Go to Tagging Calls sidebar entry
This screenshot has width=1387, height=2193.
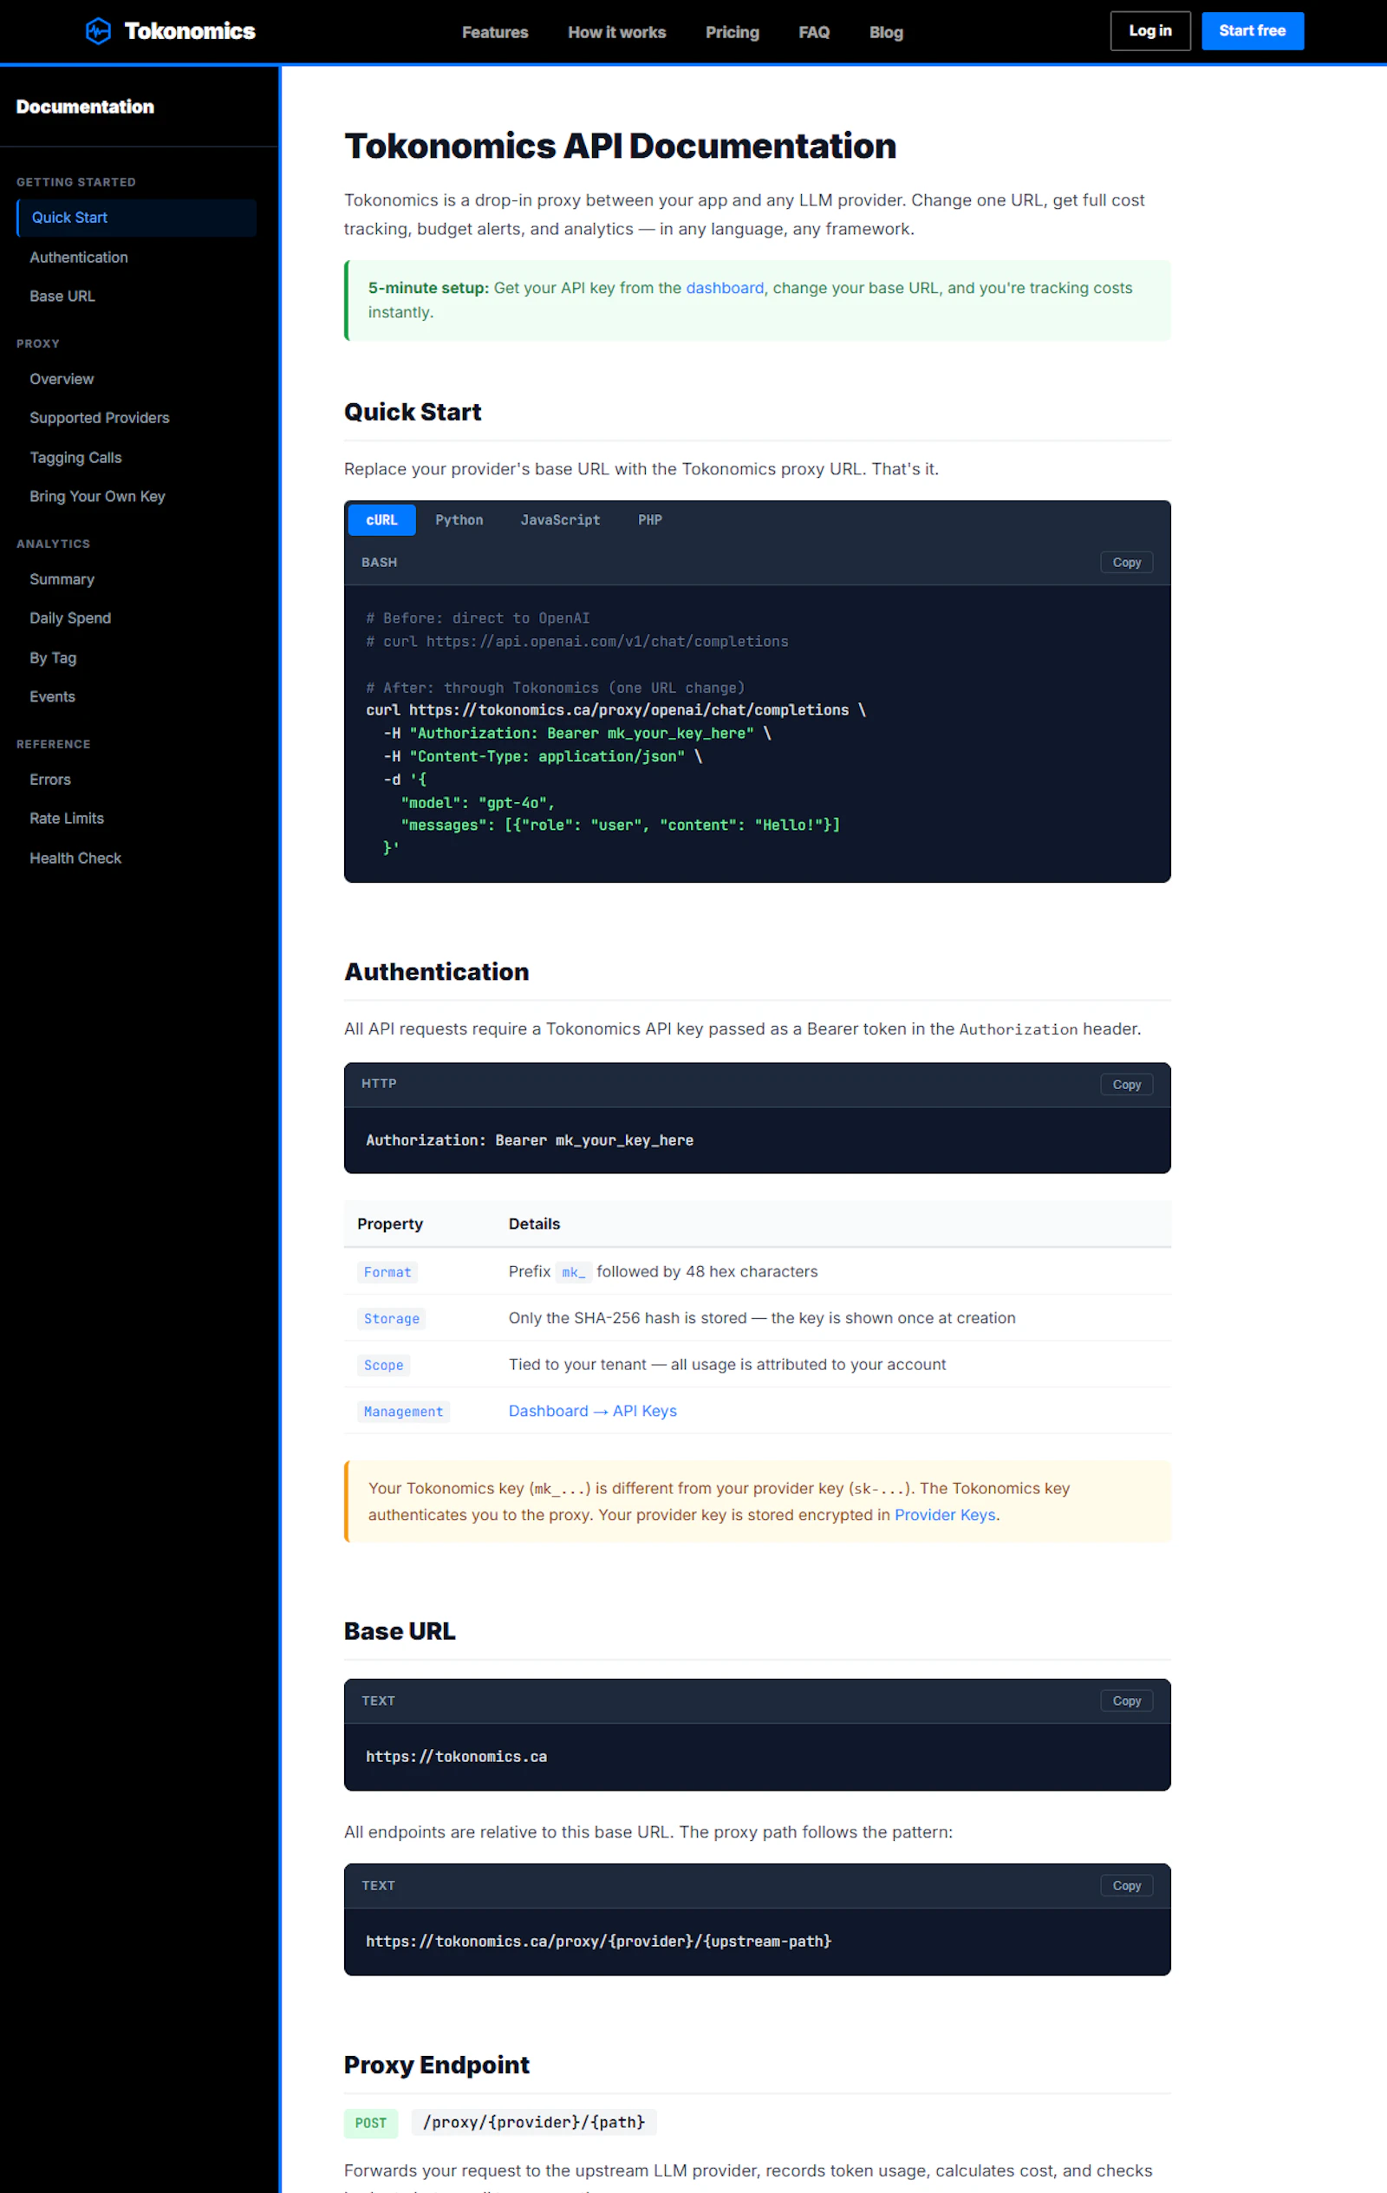[x=75, y=458]
